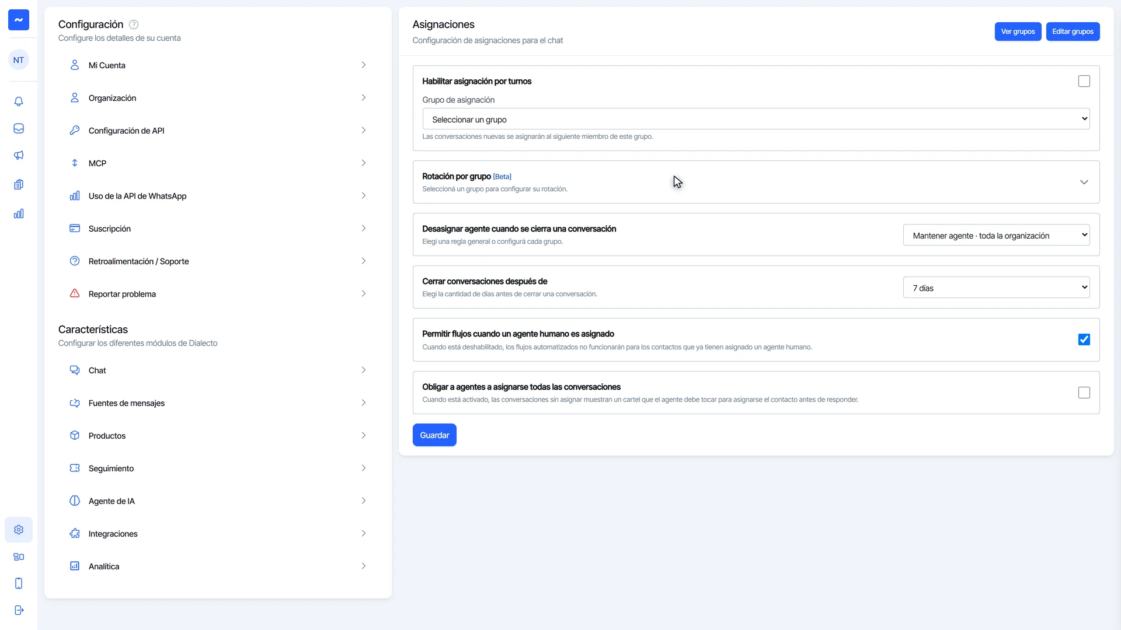Image resolution: width=1121 pixels, height=630 pixels.
Task: Open the Organización settings item
Action: tap(218, 98)
